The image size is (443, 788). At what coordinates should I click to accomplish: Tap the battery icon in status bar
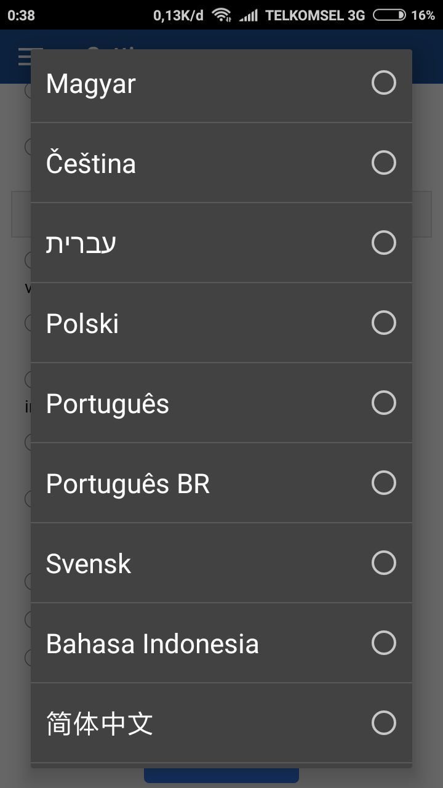click(389, 15)
